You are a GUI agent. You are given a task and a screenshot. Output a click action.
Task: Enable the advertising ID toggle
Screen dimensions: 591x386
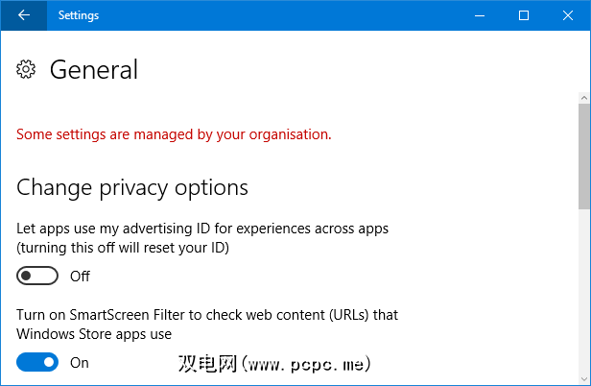37,276
